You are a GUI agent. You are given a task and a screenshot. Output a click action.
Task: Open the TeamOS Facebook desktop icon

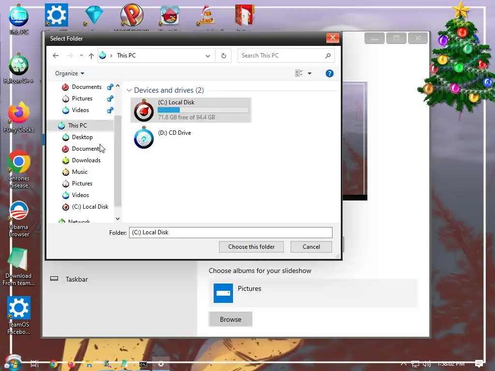[x=19, y=316]
